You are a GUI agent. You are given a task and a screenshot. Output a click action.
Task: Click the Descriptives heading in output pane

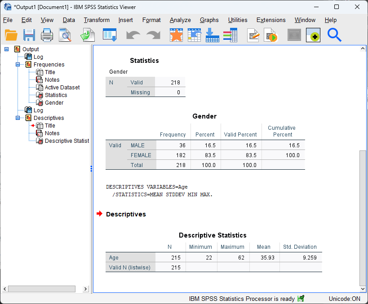coord(126,214)
